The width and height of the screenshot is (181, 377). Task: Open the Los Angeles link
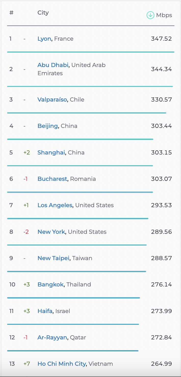(x=55, y=205)
